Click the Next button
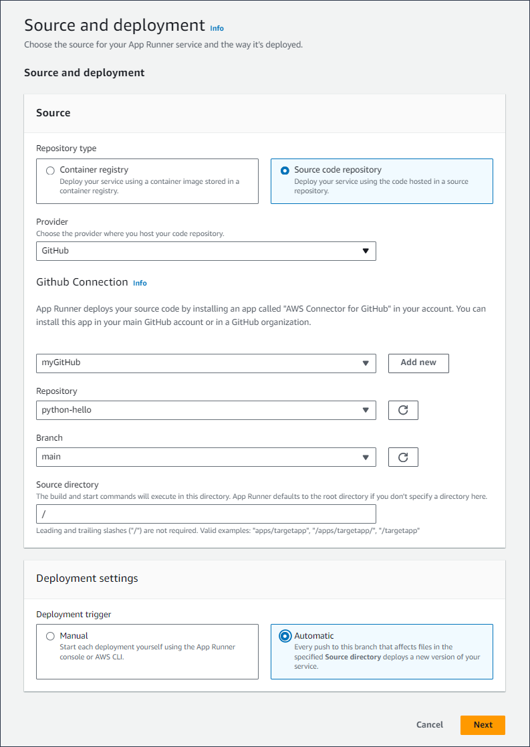This screenshot has width=530, height=747. point(483,725)
